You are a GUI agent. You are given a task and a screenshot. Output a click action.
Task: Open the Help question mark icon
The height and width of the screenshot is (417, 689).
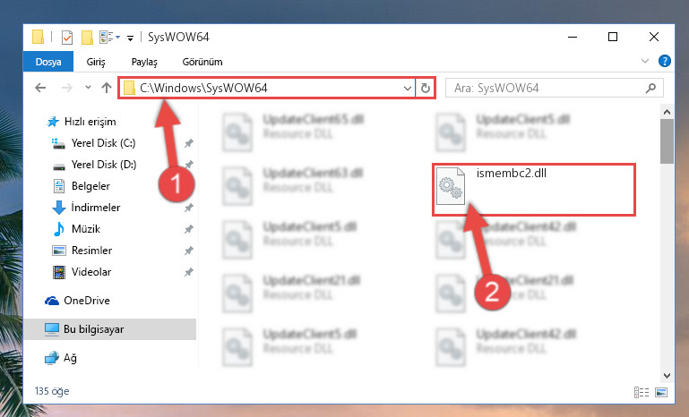(665, 61)
